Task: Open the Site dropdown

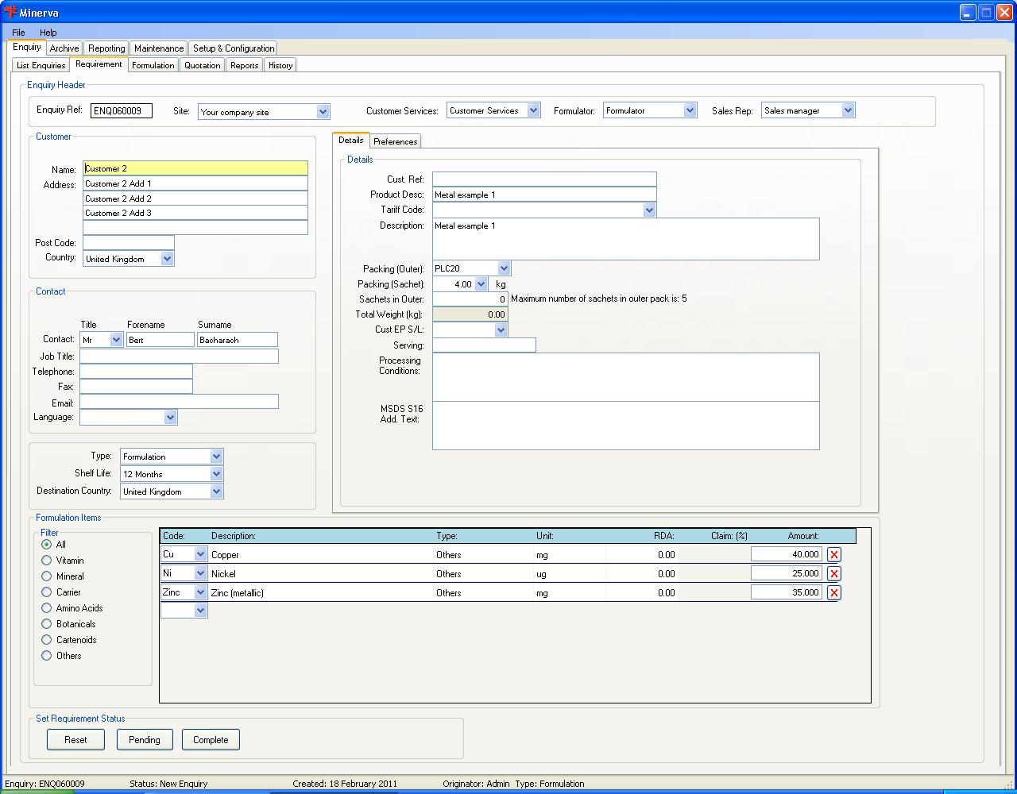Action: coord(323,112)
